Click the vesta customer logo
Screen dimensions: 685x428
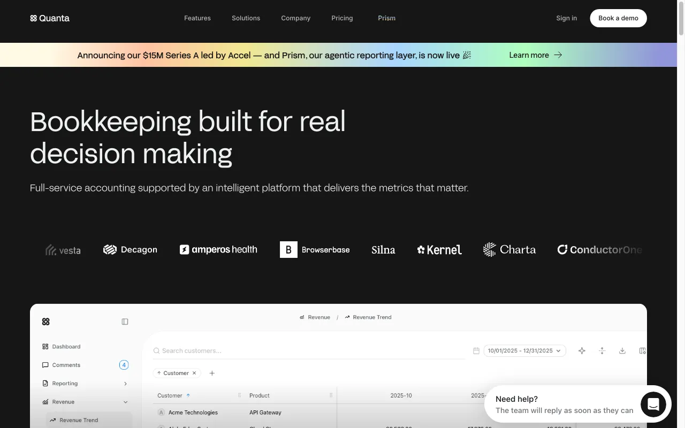[x=63, y=250]
